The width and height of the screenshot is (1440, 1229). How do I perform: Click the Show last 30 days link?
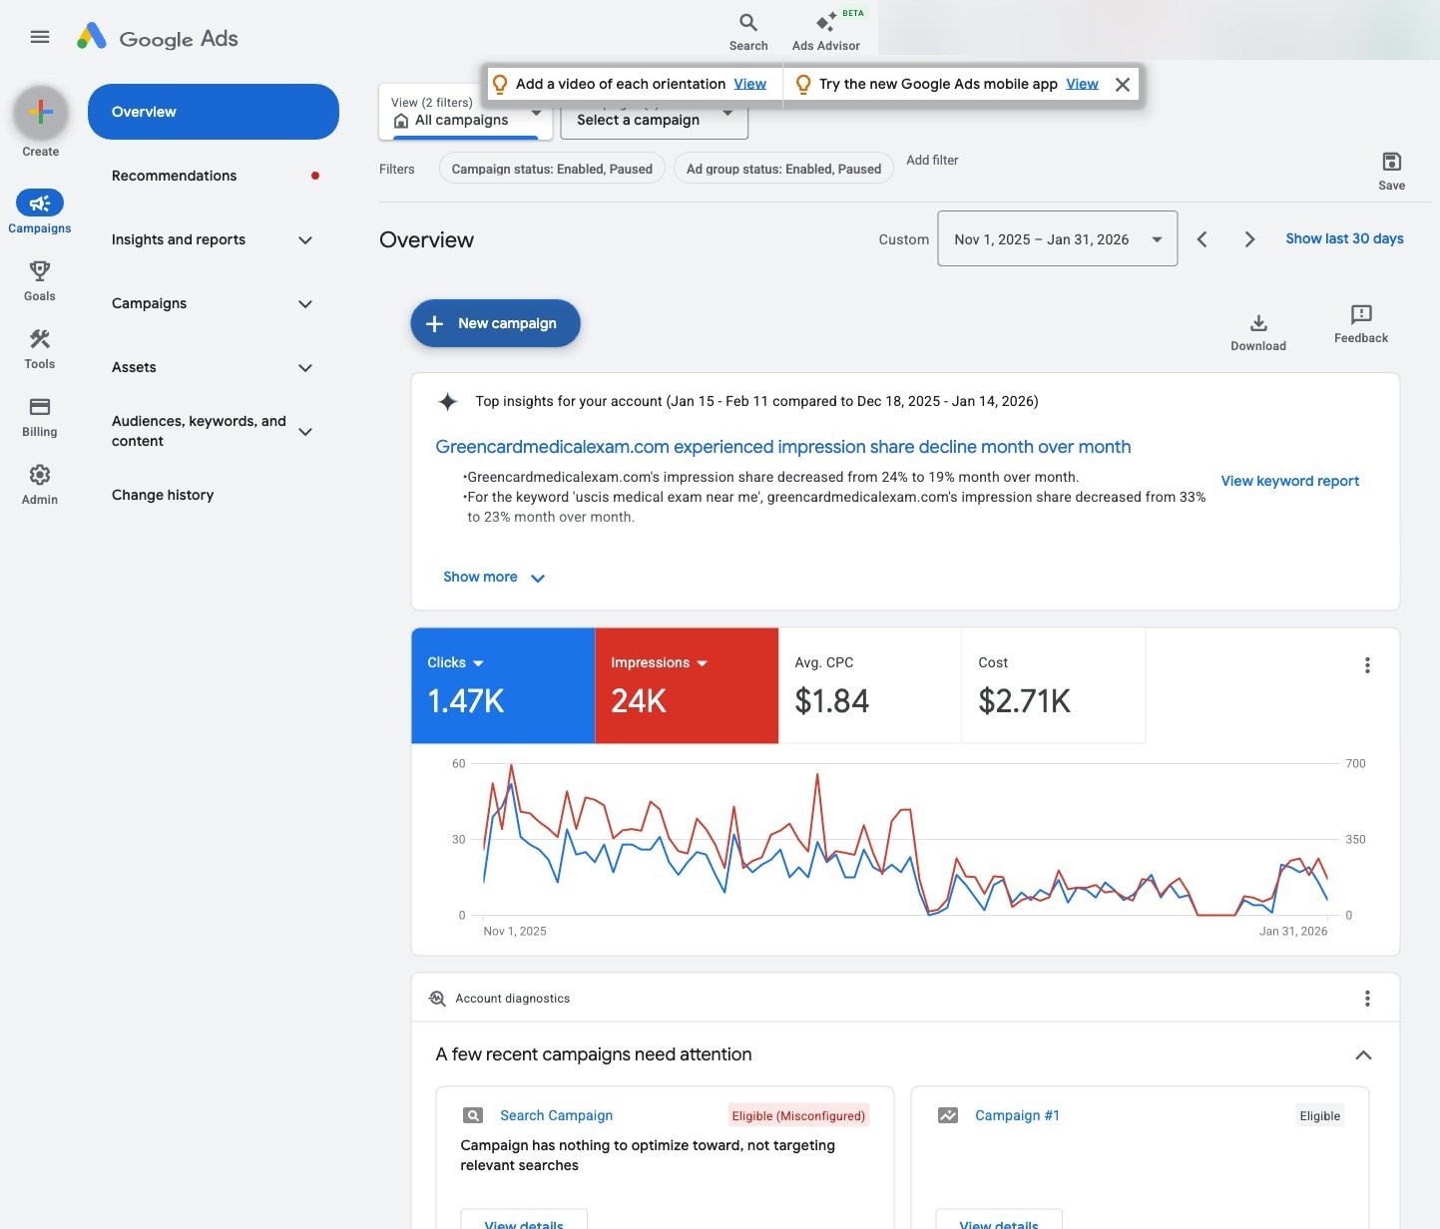tap(1344, 238)
